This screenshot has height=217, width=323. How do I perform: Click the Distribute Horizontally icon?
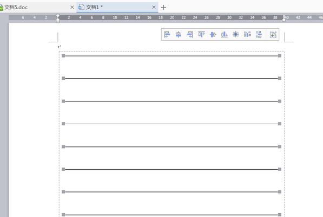[247, 34]
